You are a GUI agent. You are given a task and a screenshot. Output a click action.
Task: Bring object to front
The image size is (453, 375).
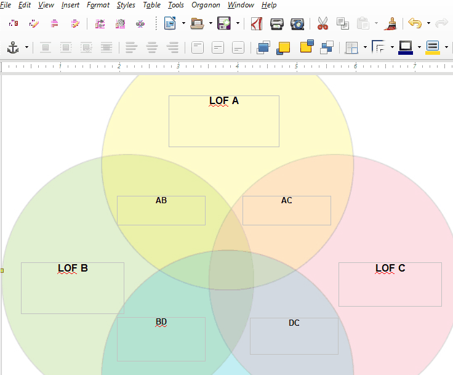coord(263,47)
